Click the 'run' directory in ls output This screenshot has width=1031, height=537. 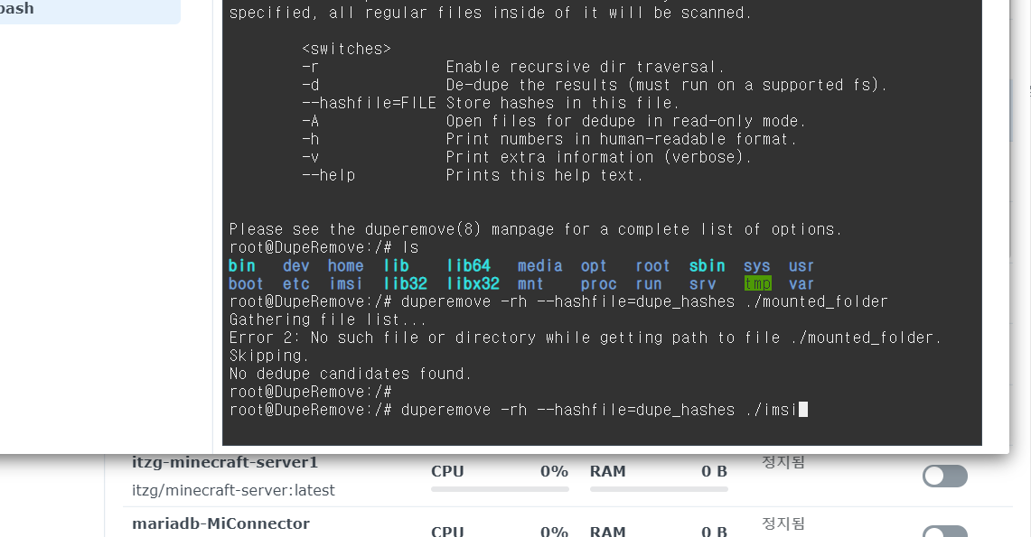click(x=648, y=283)
